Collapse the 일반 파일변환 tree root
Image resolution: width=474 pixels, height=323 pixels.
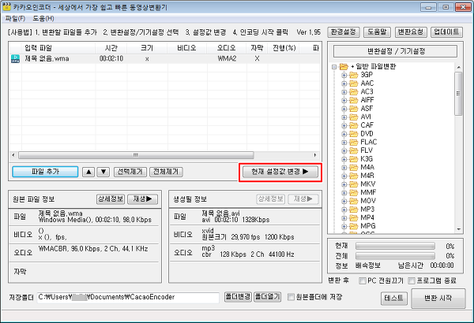pyautogui.click(x=334, y=67)
